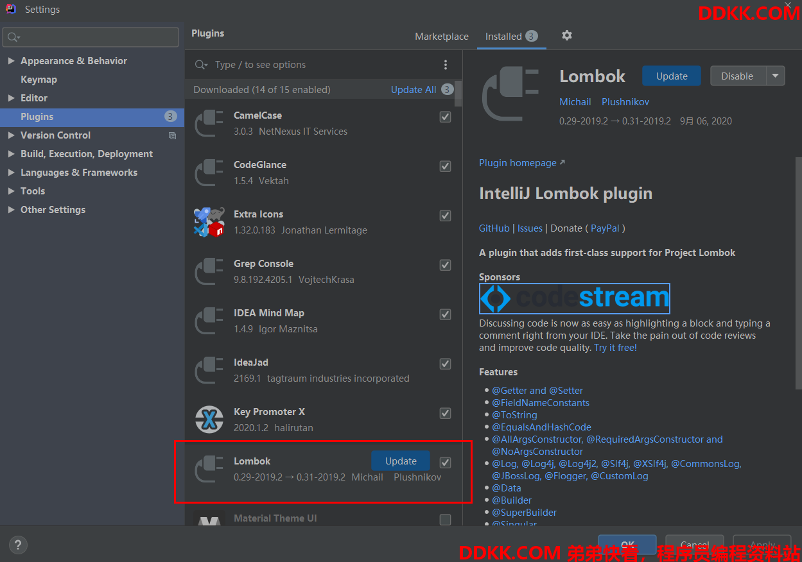Viewport: 802px width, 562px height.
Task: Click the Update button in Lombok details
Action: 672,76
